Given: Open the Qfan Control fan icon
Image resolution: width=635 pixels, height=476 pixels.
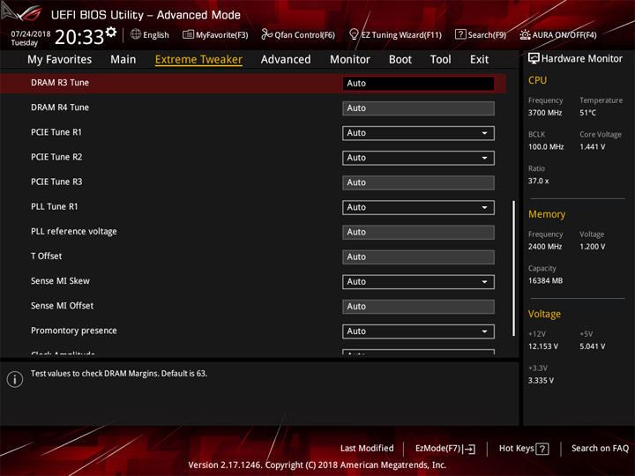Looking at the screenshot, I should coord(266,34).
